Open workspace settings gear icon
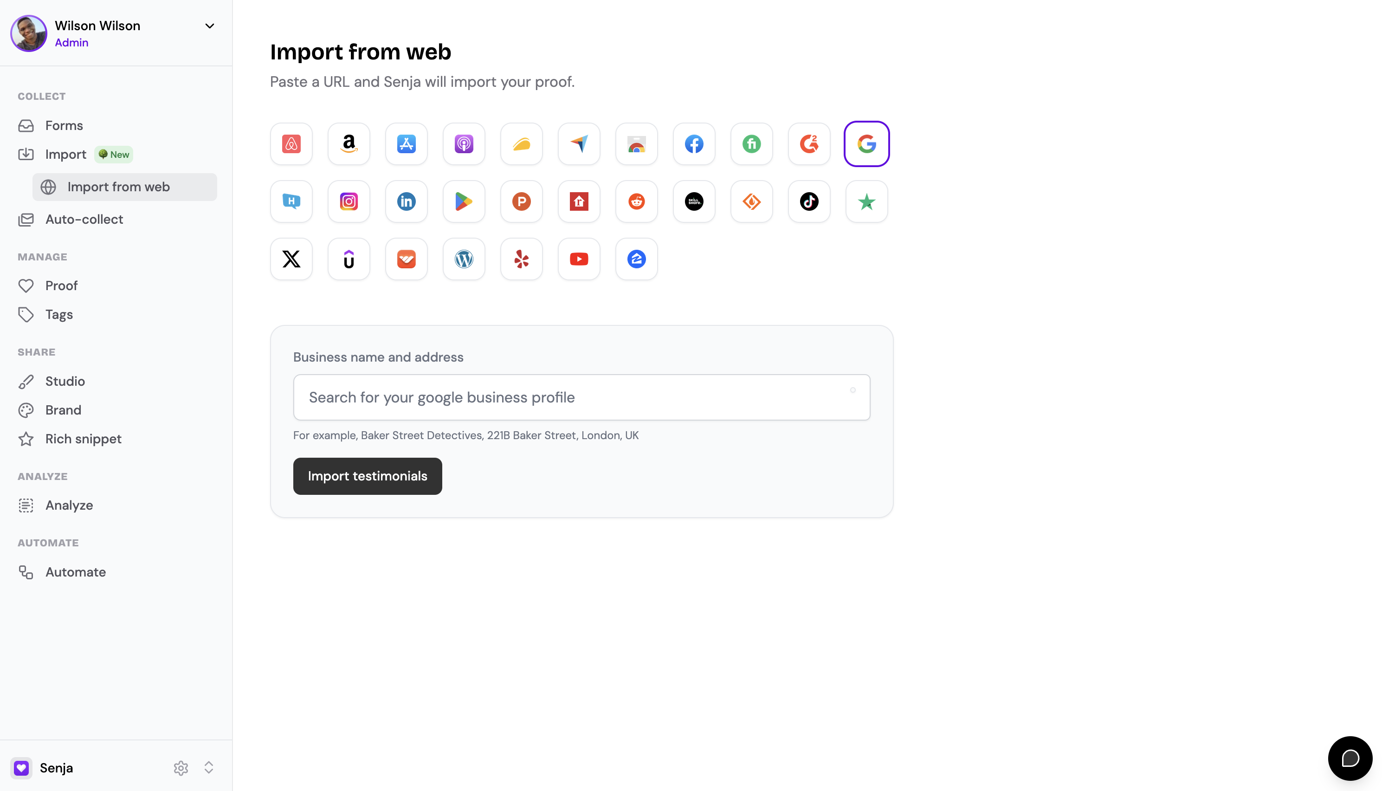 pos(181,768)
